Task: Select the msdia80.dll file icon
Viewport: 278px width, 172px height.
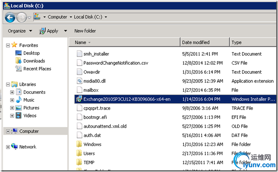Action: [79, 81]
